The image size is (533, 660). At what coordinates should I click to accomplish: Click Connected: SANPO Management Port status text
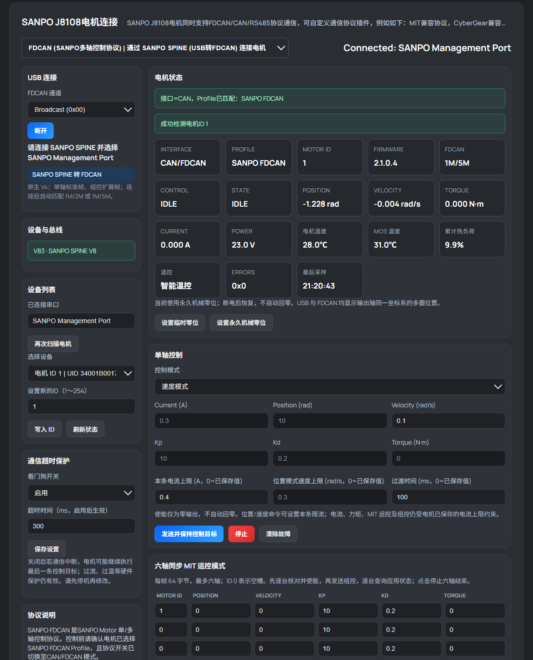(x=427, y=48)
